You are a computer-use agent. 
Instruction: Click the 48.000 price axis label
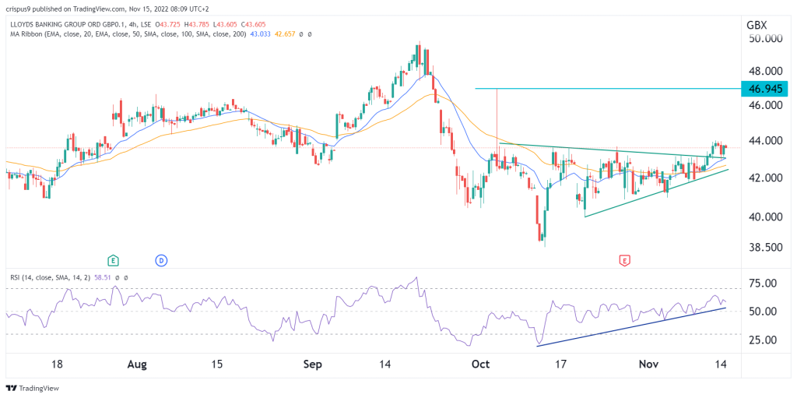pyautogui.click(x=764, y=71)
